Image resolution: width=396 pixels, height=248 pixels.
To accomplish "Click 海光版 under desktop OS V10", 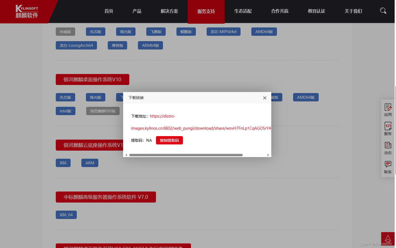I will (x=96, y=97).
